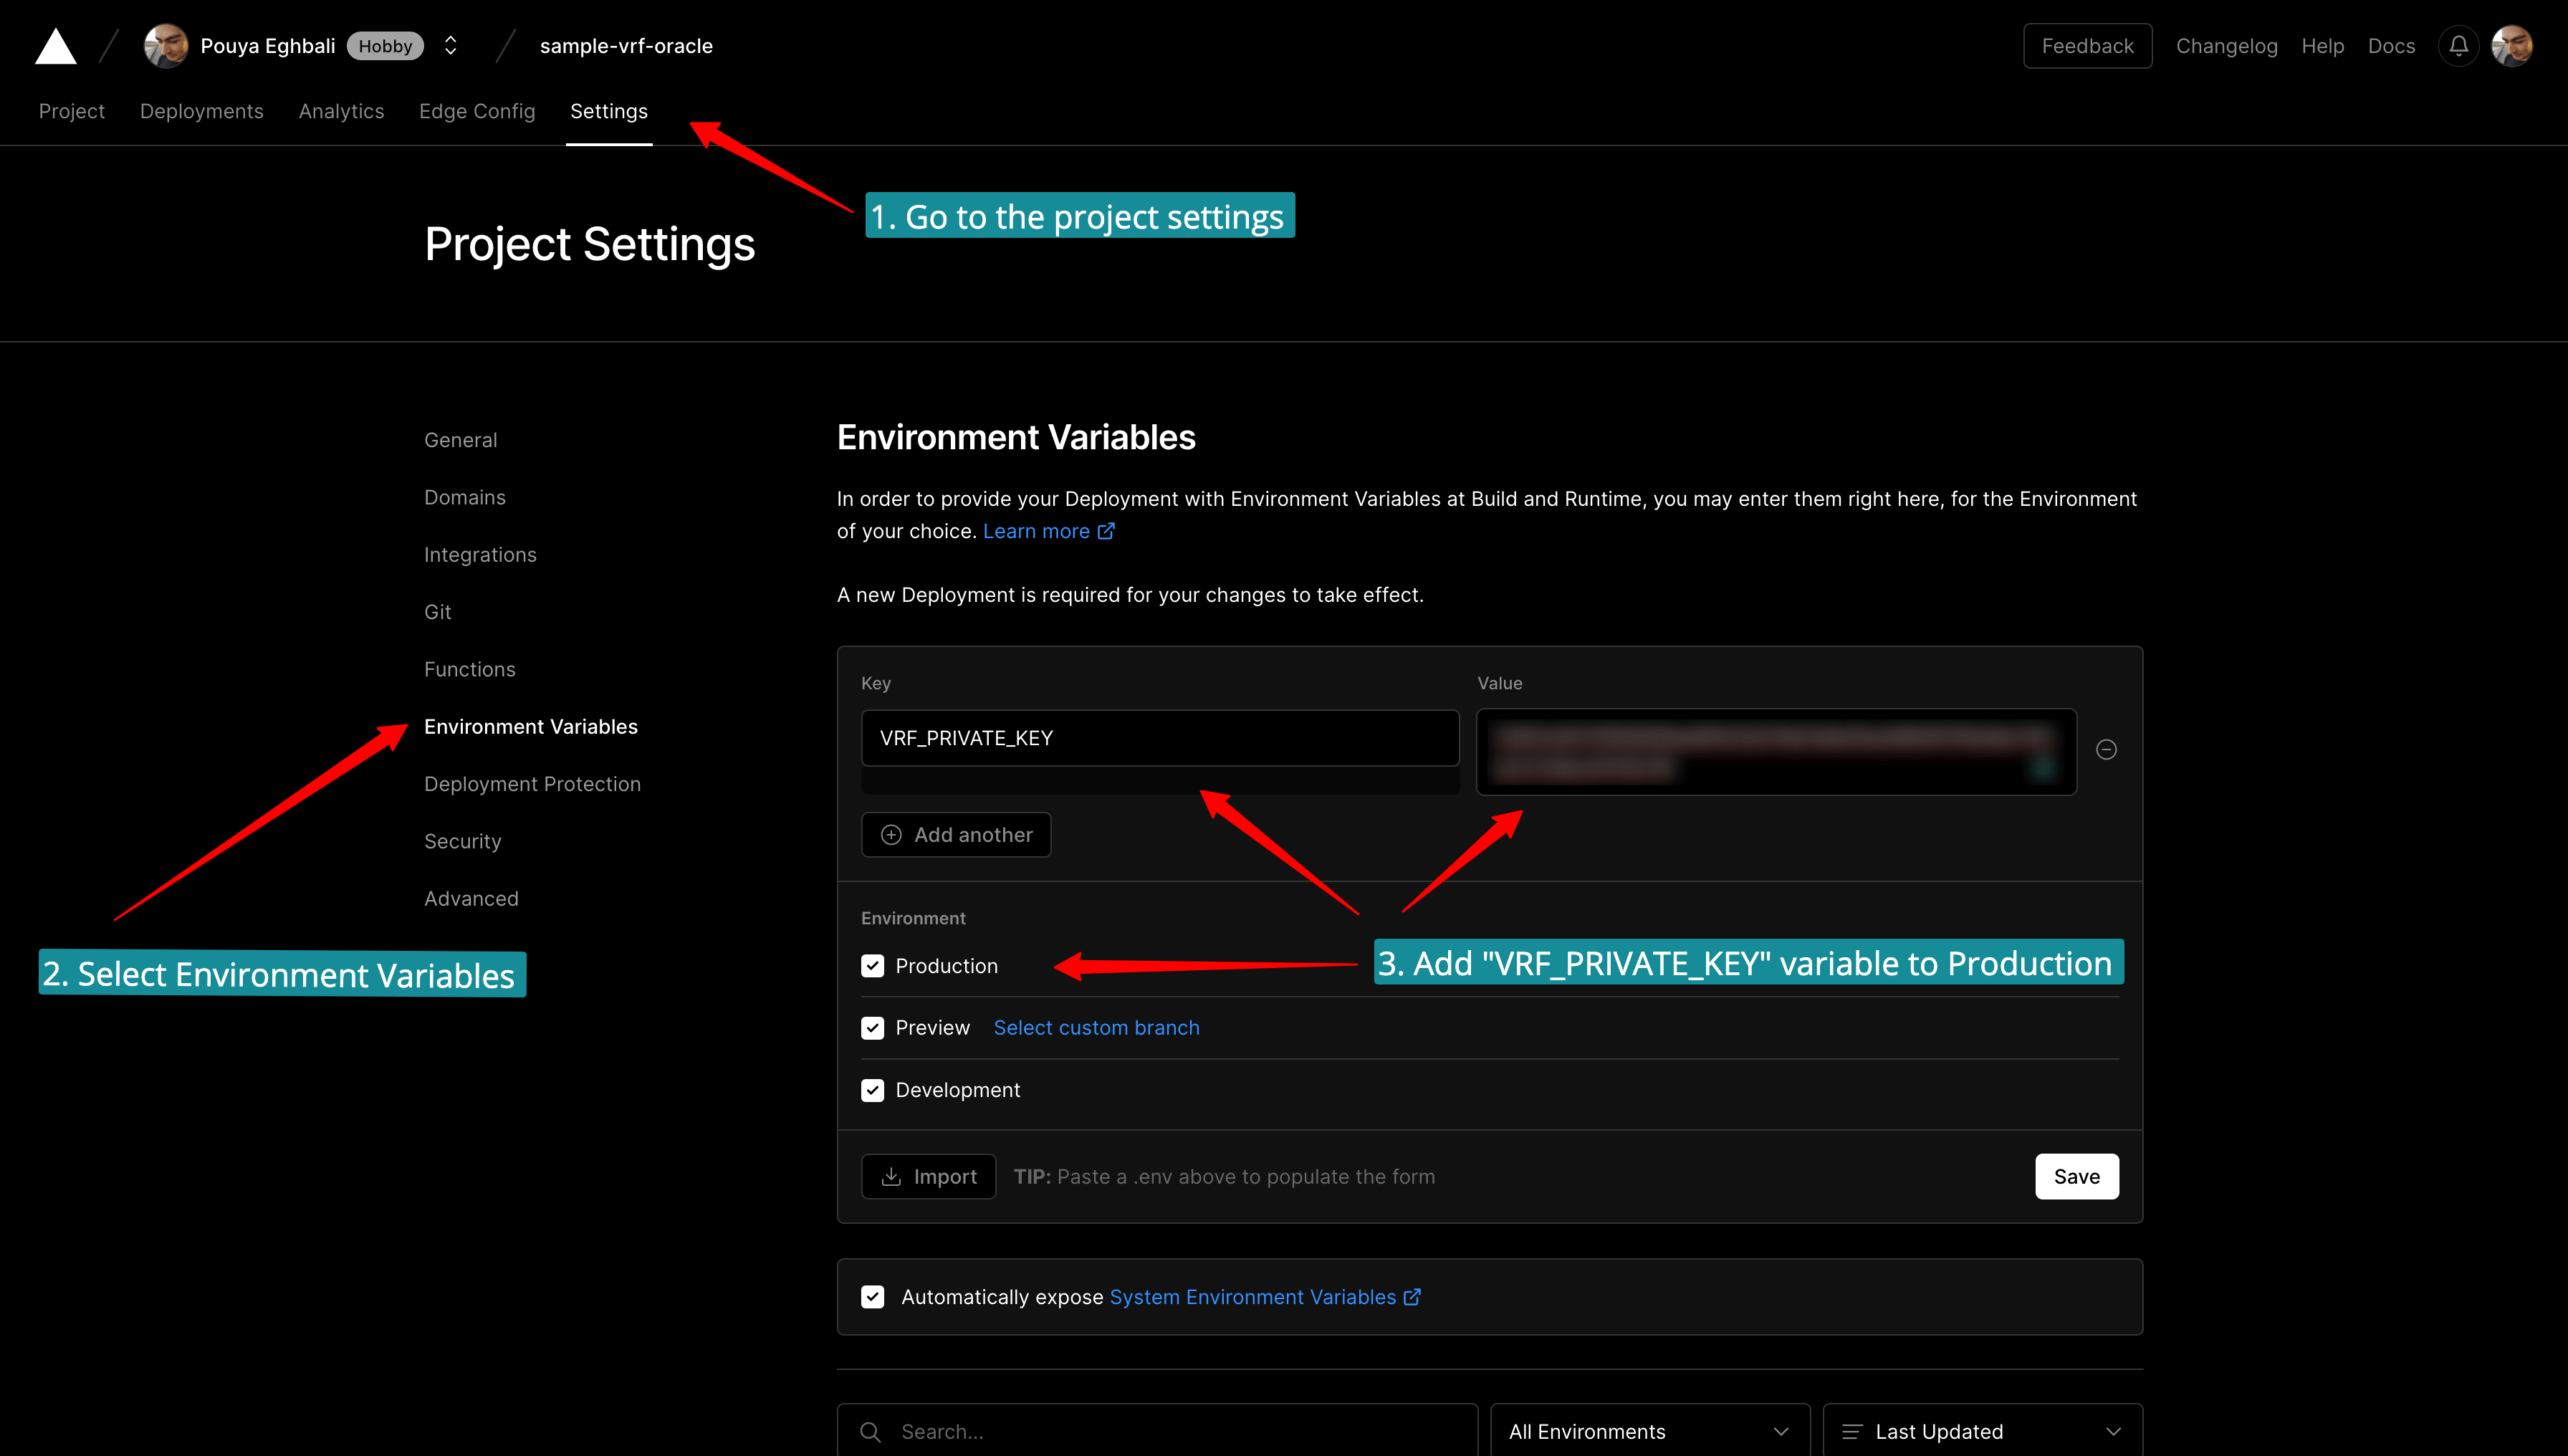This screenshot has width=2568, height=1456.
Task: Switch to the Deployments tab
Action: click(x=201, y=111)
